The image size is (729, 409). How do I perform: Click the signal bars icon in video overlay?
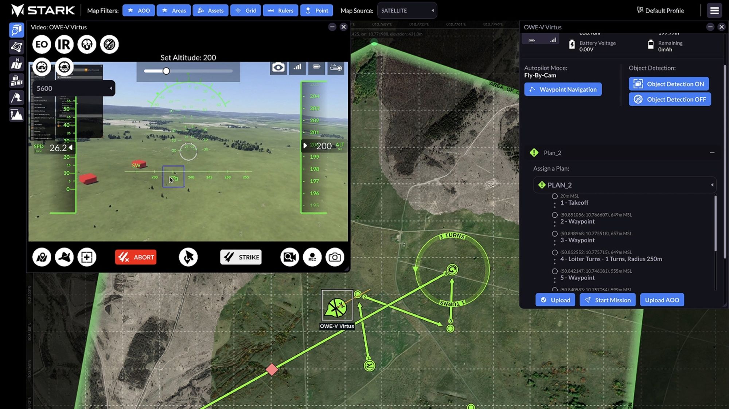click(297, 67)
